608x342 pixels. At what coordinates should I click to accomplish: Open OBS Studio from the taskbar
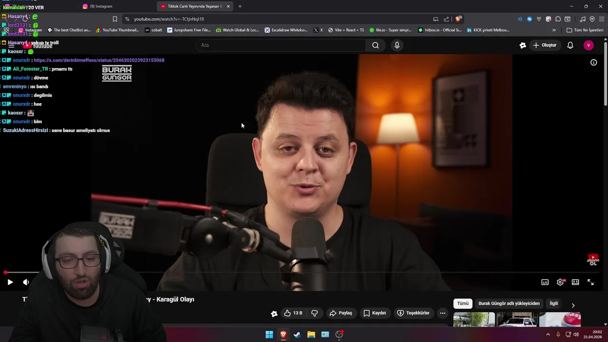pos(339,334)
